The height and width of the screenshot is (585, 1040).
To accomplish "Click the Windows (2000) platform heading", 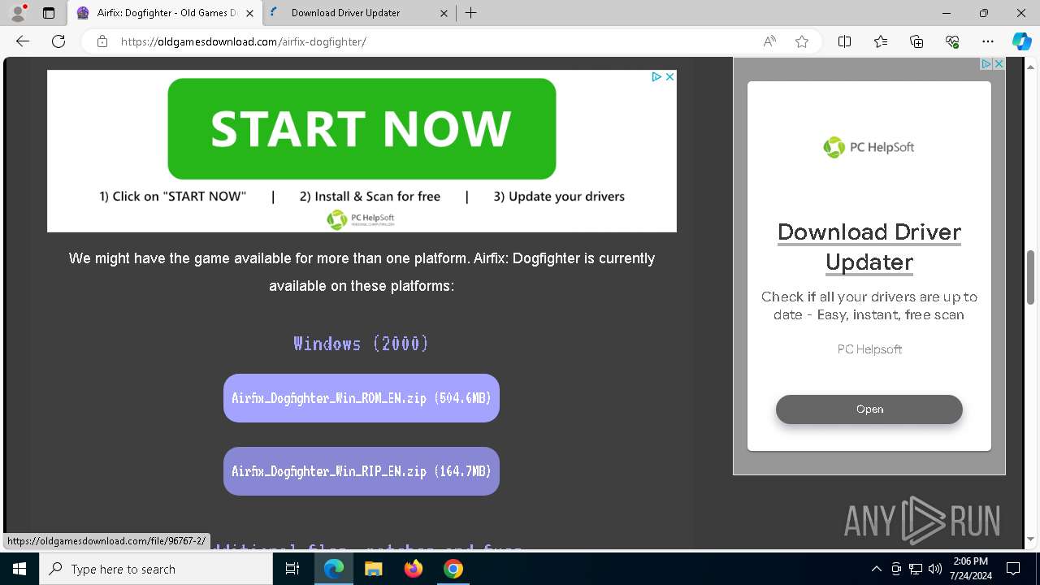I will 362,344.
